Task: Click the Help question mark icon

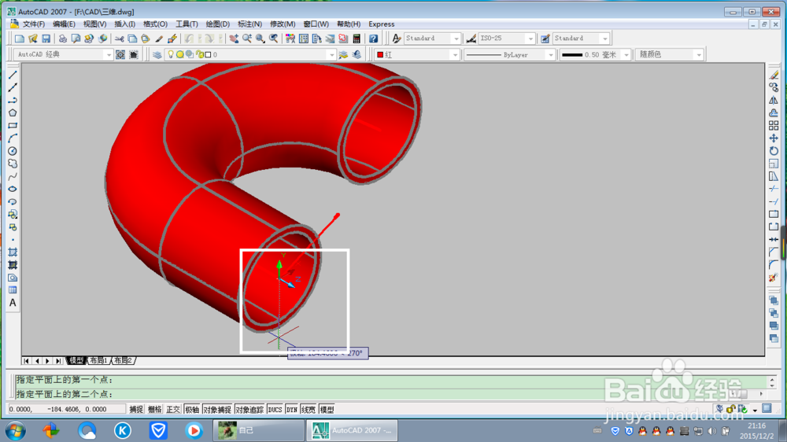Action: point(373,39)
